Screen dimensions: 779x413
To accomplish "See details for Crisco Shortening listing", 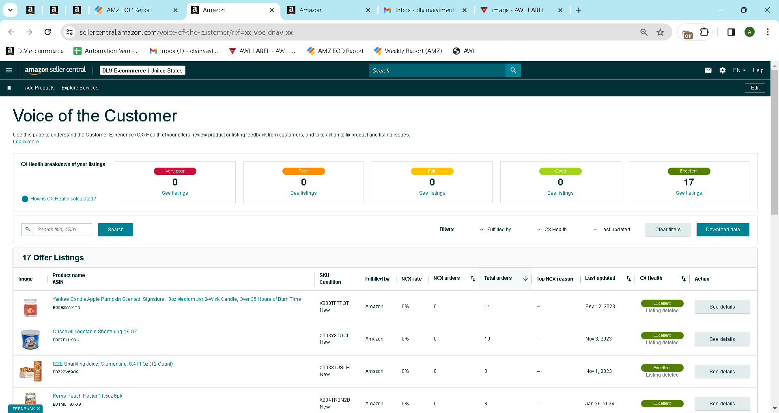I will tap(722, 339).
